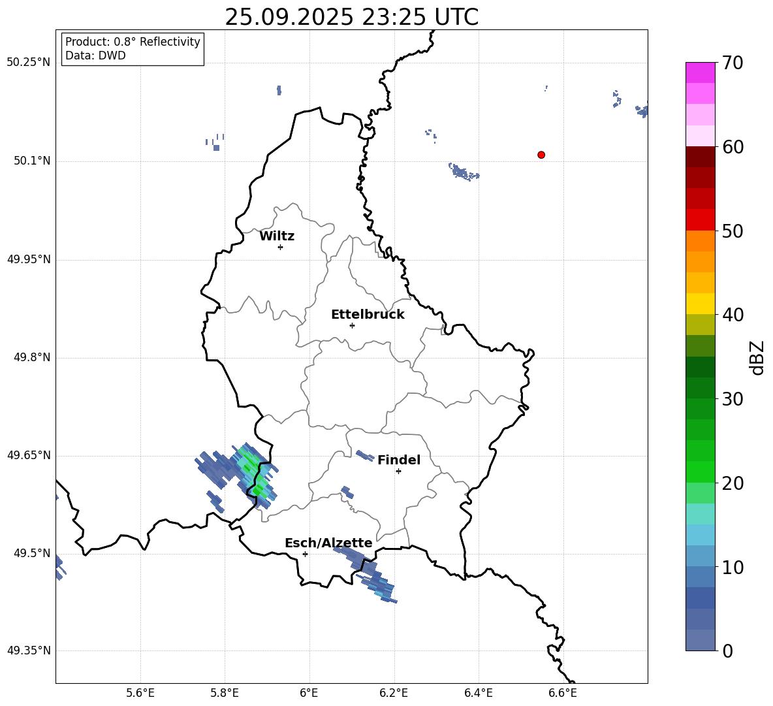Click the 30 tick label on the colorbar
The height and width of the screenshot is (706, 773).
pyautogui.click(x=733, y=399)
